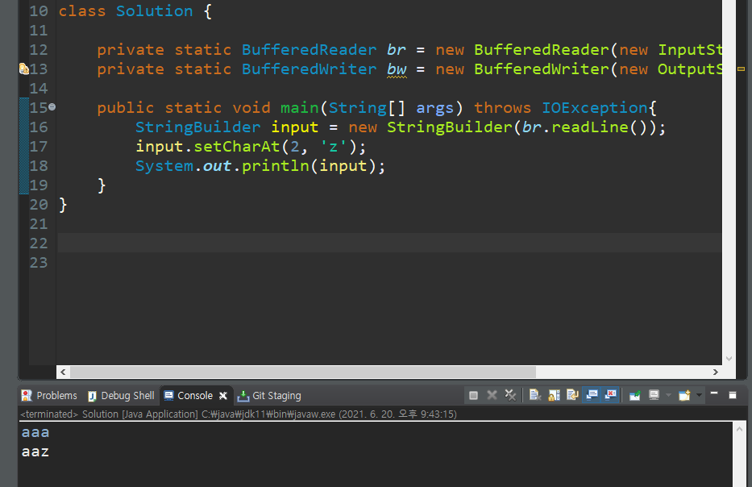
Task: Open the Git Staging tab
Action: point(269,395)
